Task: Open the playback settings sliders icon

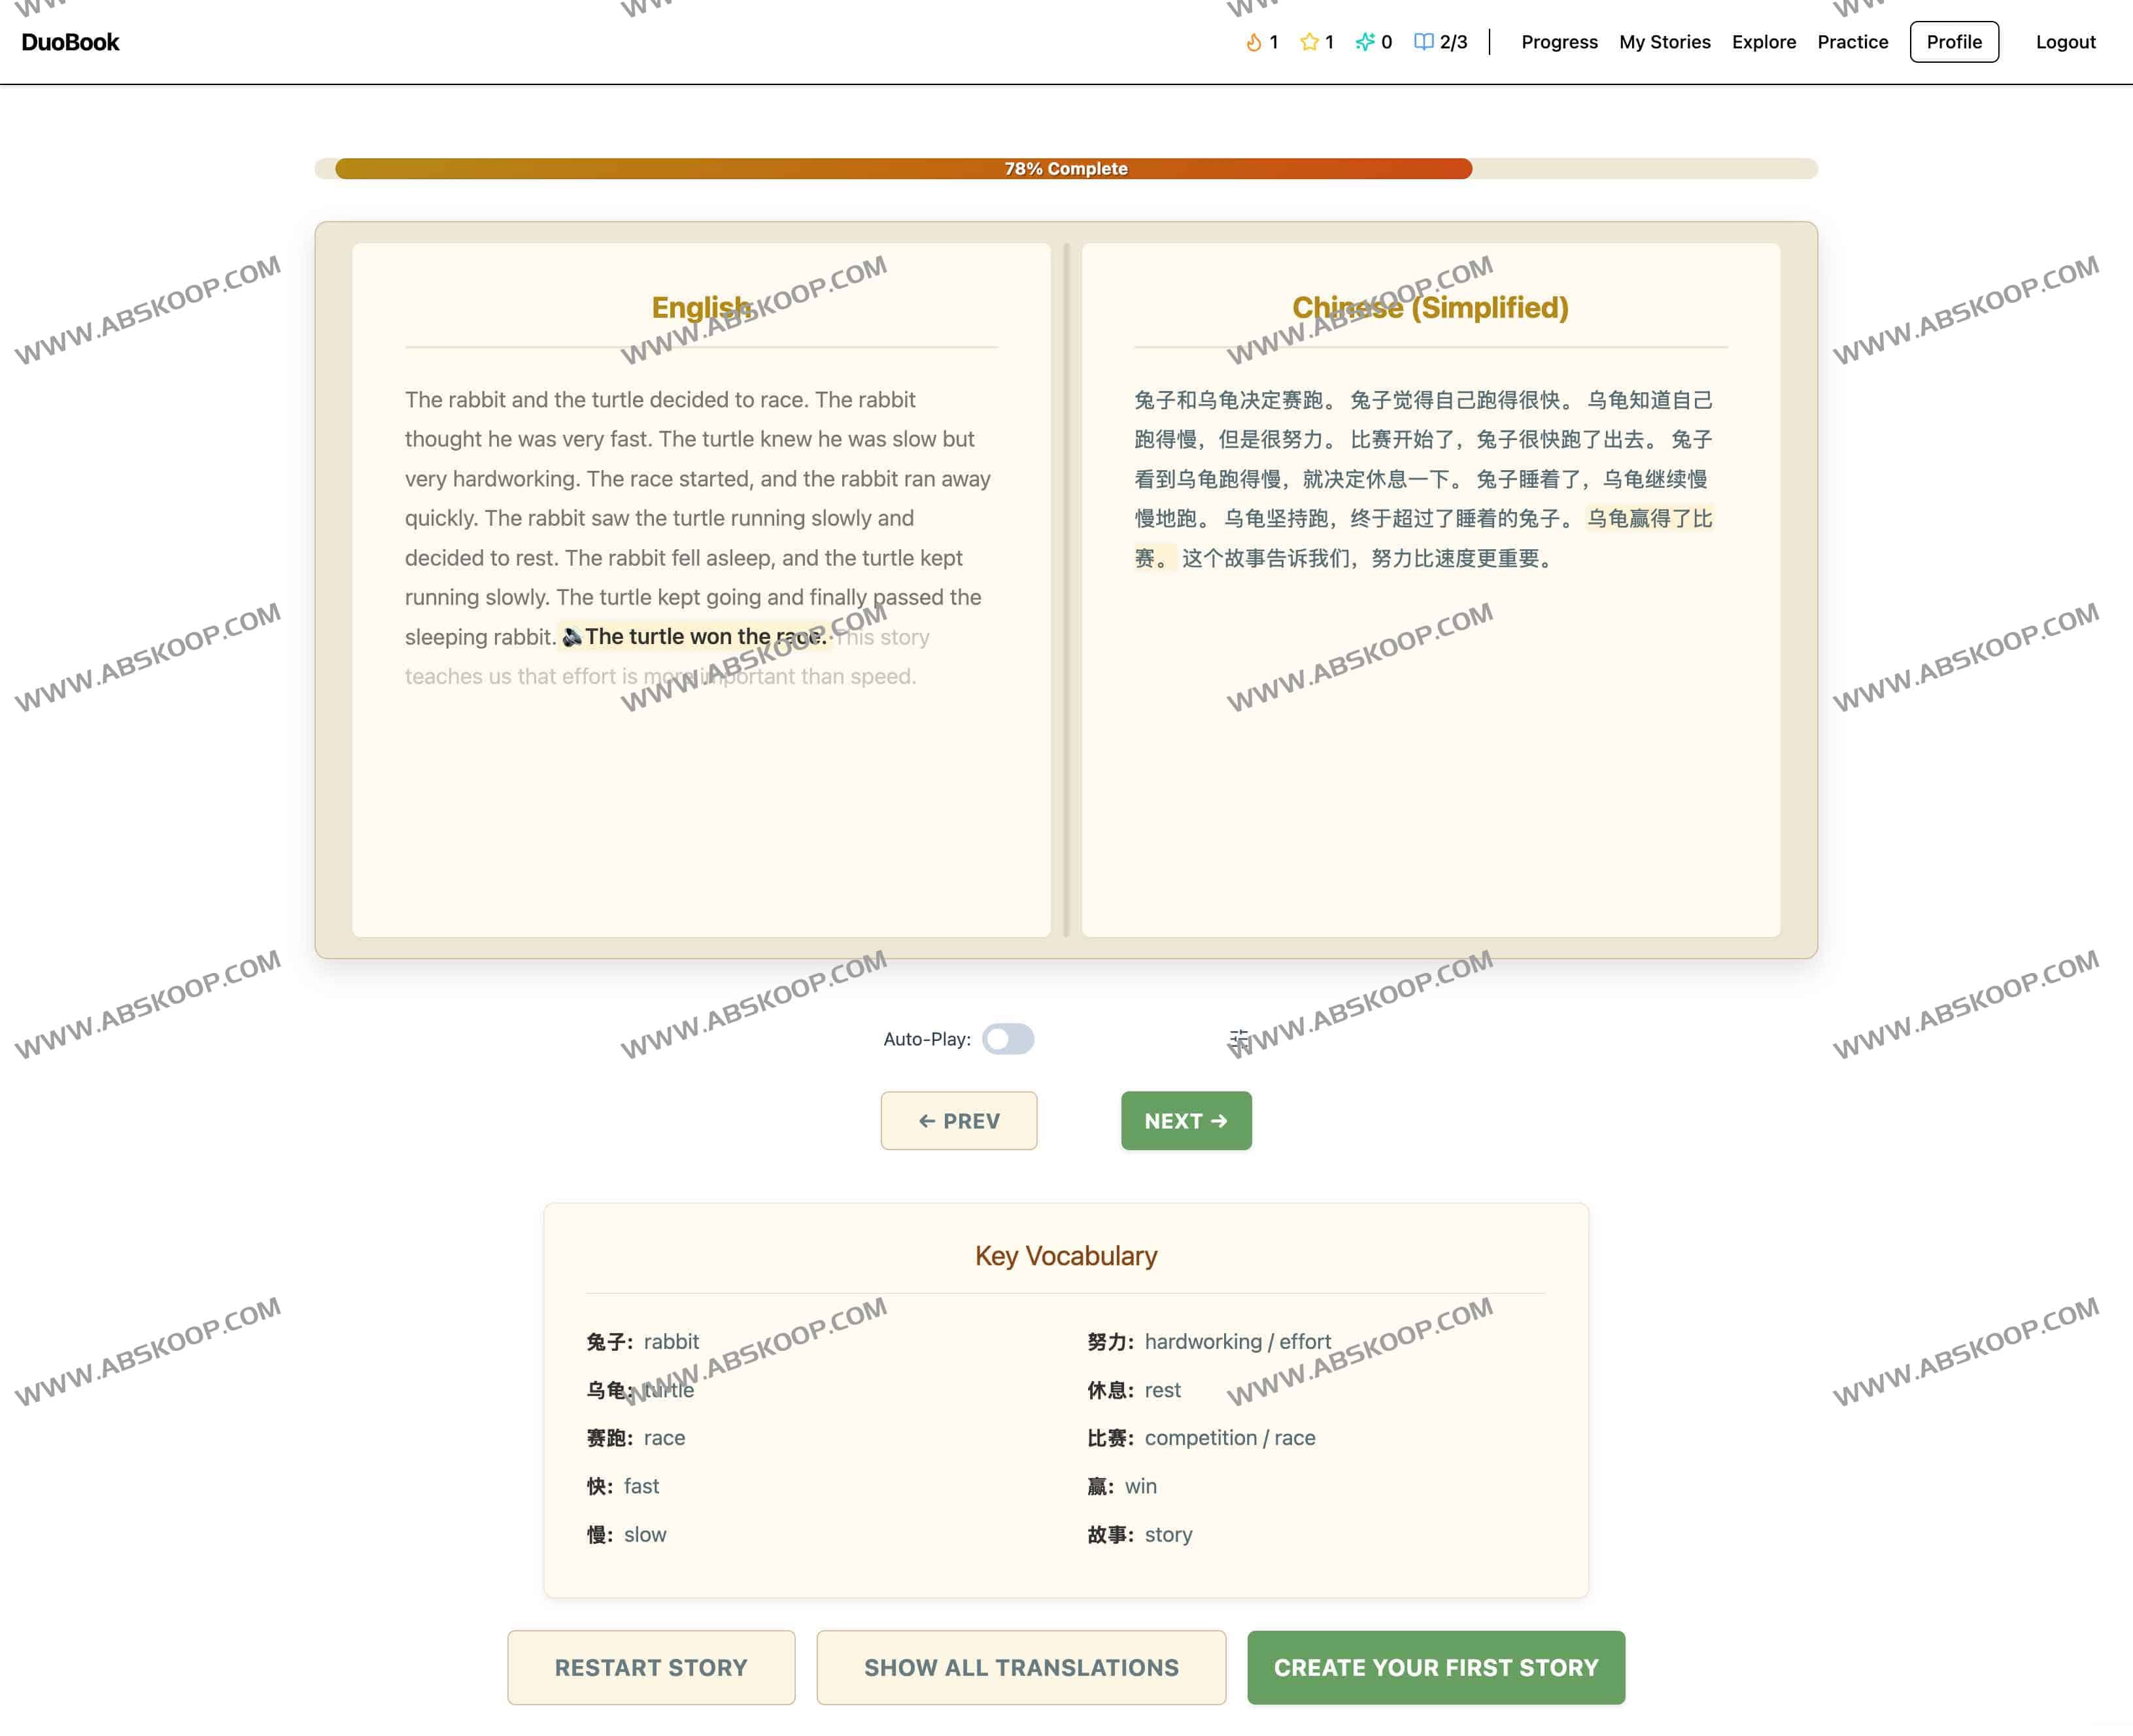Action: pyautogui.click(x=1240, y=1038)
